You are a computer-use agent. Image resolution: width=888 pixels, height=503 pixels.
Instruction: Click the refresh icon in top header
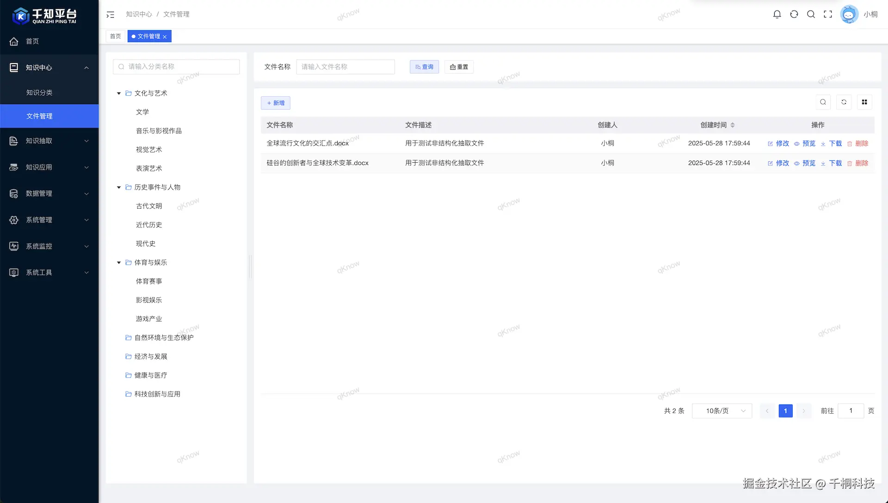pyautogui.click(x=794, y=14)
